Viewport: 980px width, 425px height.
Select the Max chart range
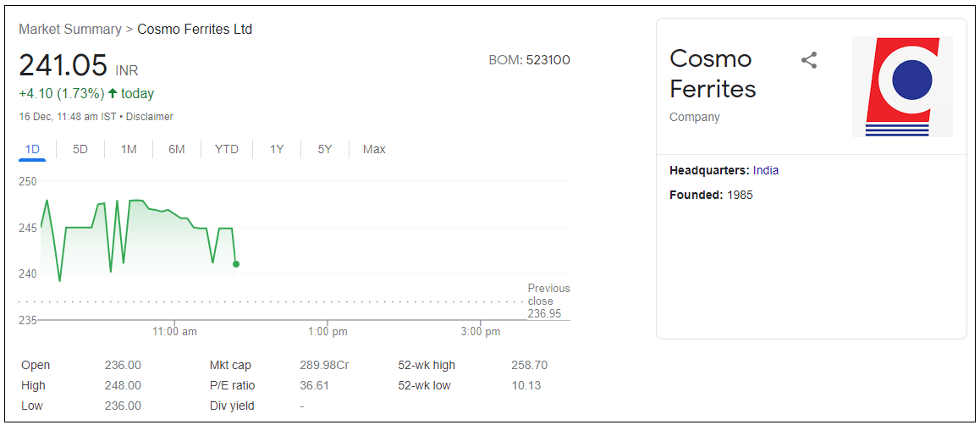(x=374, y=149)
